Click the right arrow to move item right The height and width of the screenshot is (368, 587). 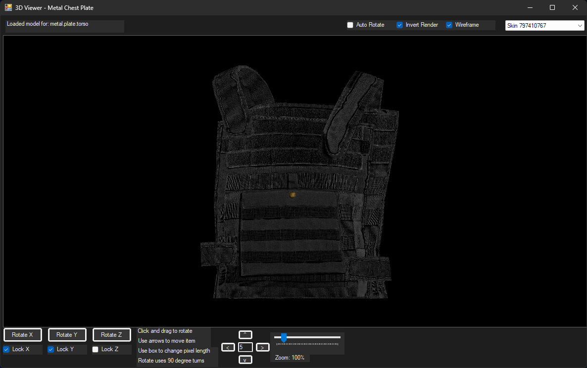coord(262,347)
